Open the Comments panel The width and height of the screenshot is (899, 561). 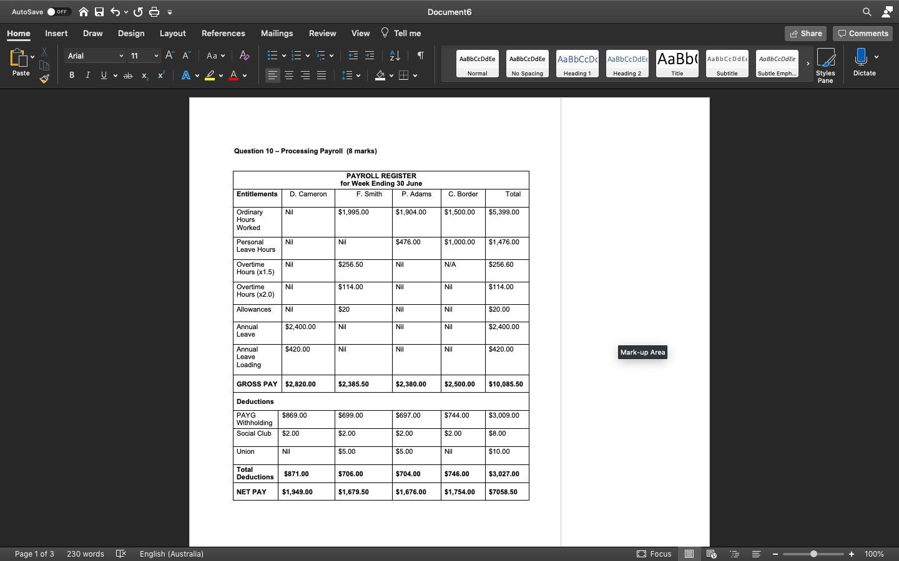[863, 33]
